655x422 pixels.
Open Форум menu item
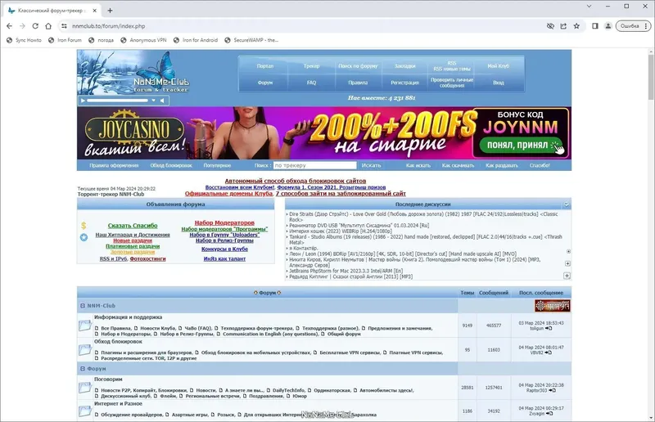click(264, 83)
